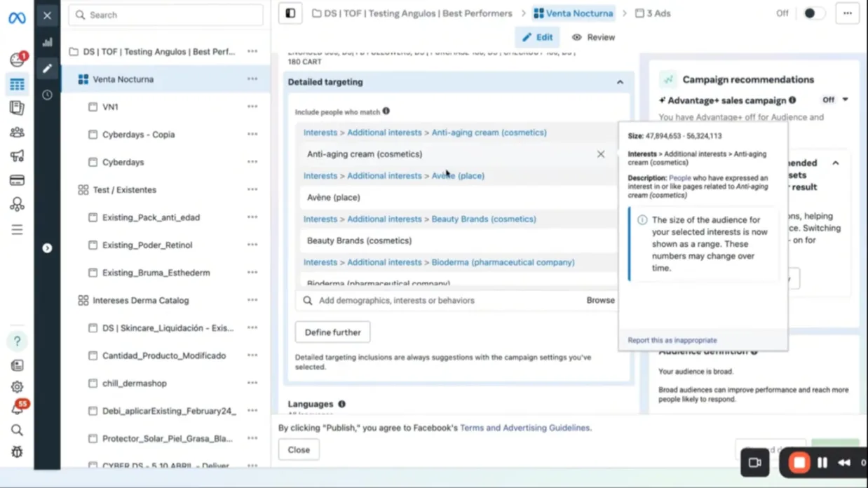
Task: Switch to the Edit tab
Action: (538, 37)
